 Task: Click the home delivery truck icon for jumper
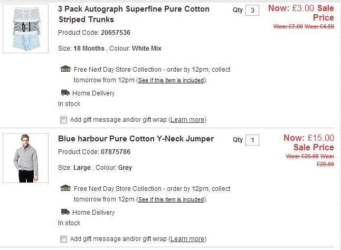coord(65,212)
